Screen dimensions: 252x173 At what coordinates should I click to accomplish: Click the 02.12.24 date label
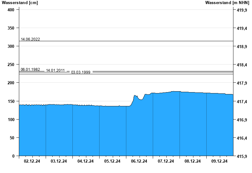point(32,161)
